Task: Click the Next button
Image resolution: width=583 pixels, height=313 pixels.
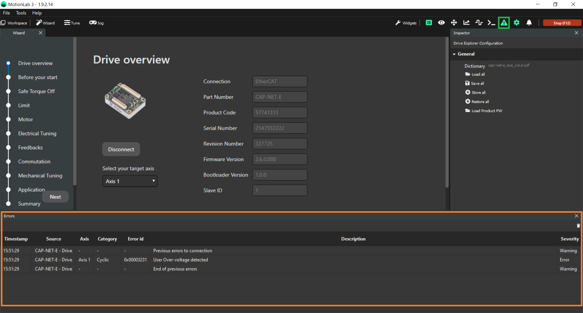Action: (x=55, y=197)
